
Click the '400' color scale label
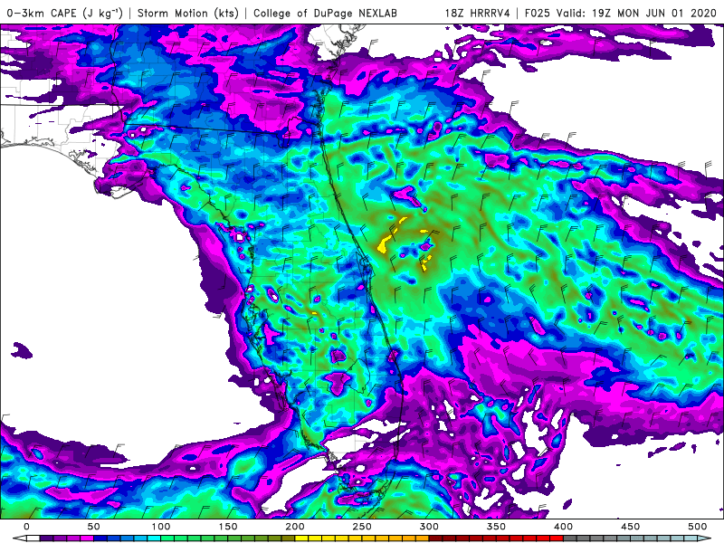tap(563, 526)
